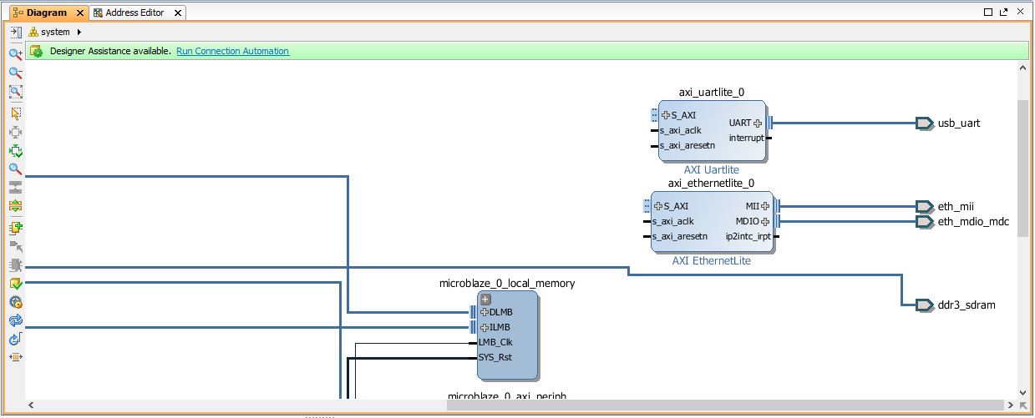Expand the MII interface pin on axi_ethernetlite_0

click(x=764, y=206)
